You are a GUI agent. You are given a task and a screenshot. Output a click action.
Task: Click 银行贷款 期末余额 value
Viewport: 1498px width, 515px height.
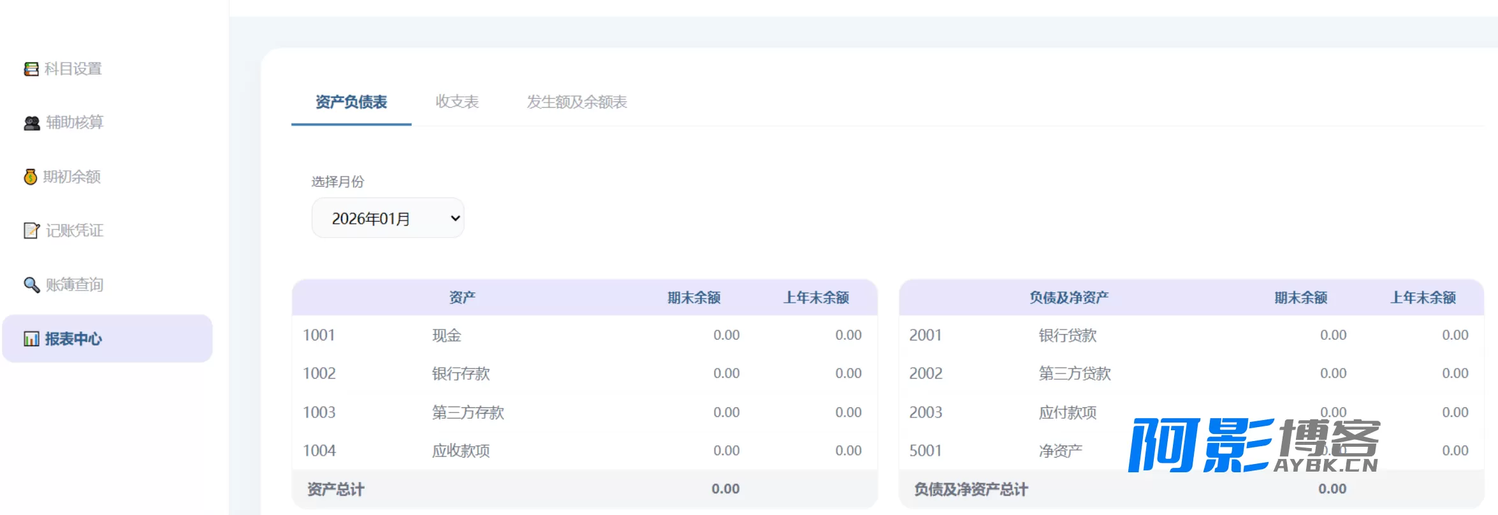coord(1334,335)
